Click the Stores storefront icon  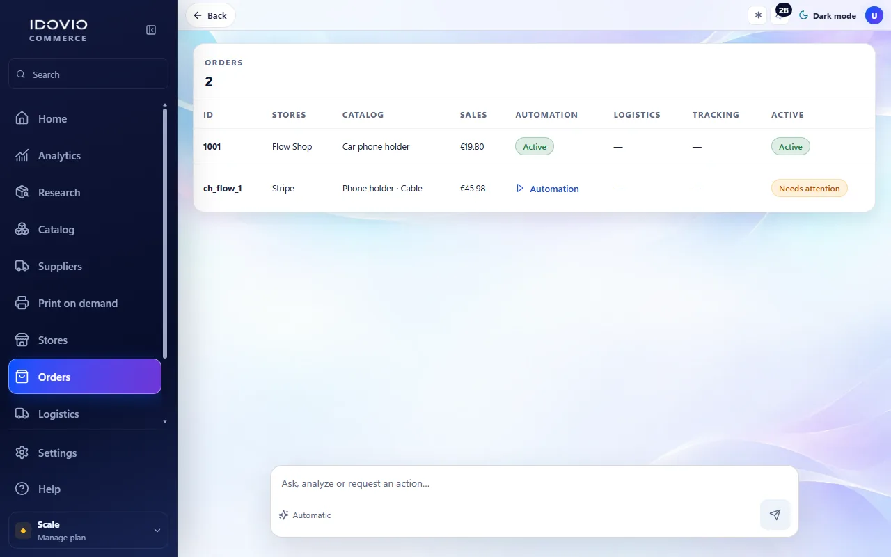(22, 340)
